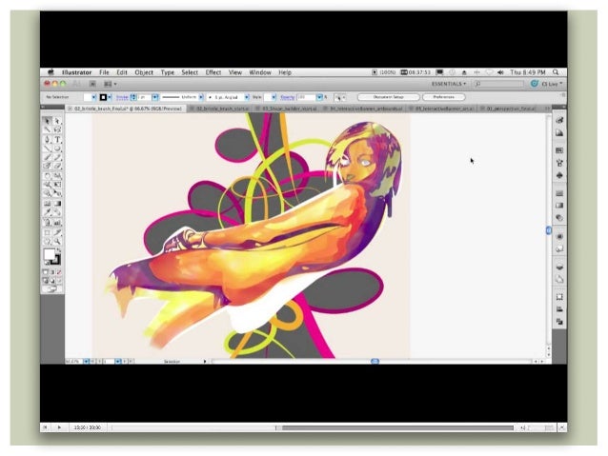Select the Gradient tool
This screenshot has width=608, height=456.
[x=57, y=203]
